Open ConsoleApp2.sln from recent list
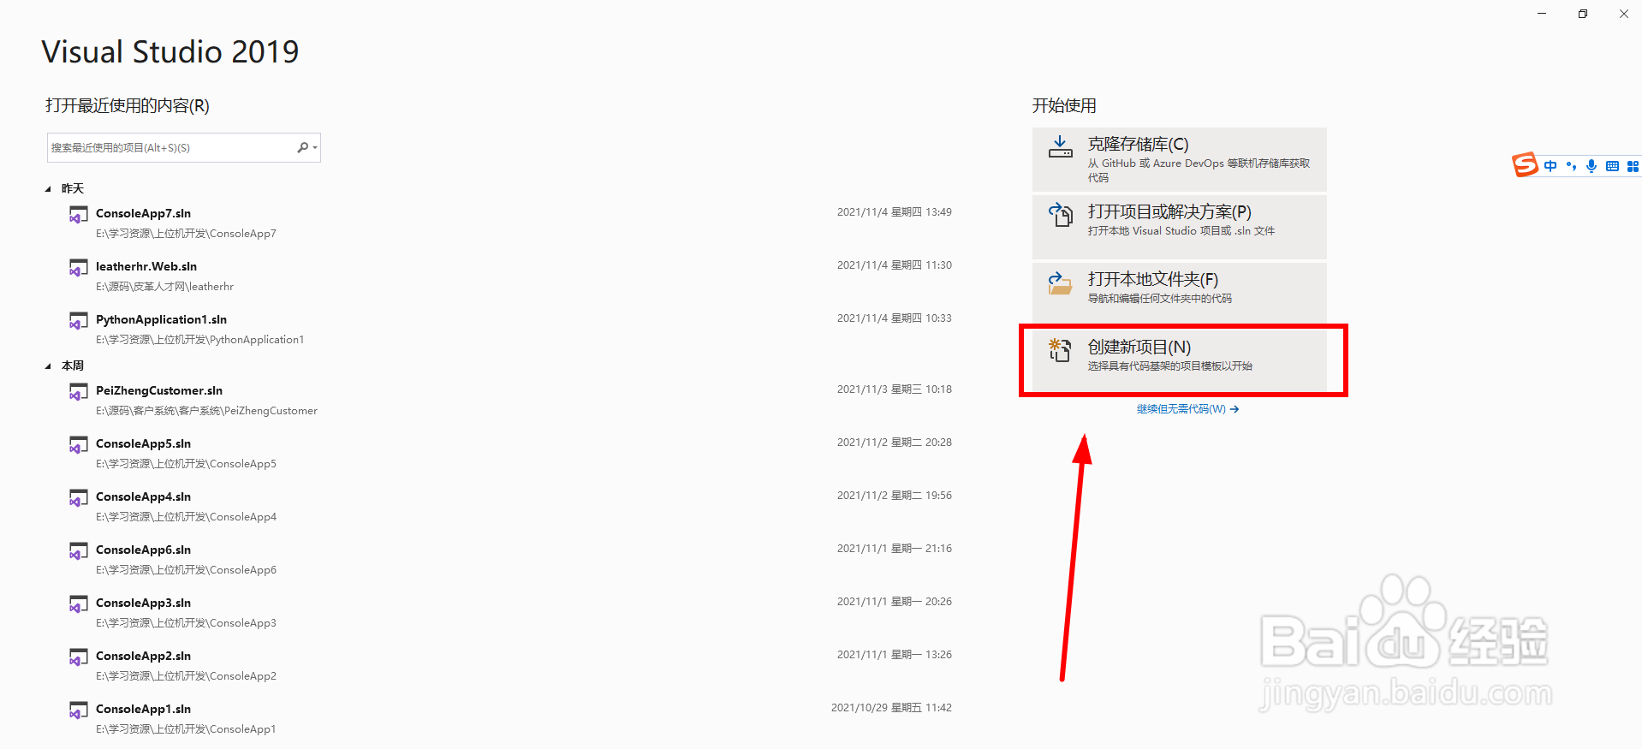The image size is (1642, 749). click(x=510, y=665)
